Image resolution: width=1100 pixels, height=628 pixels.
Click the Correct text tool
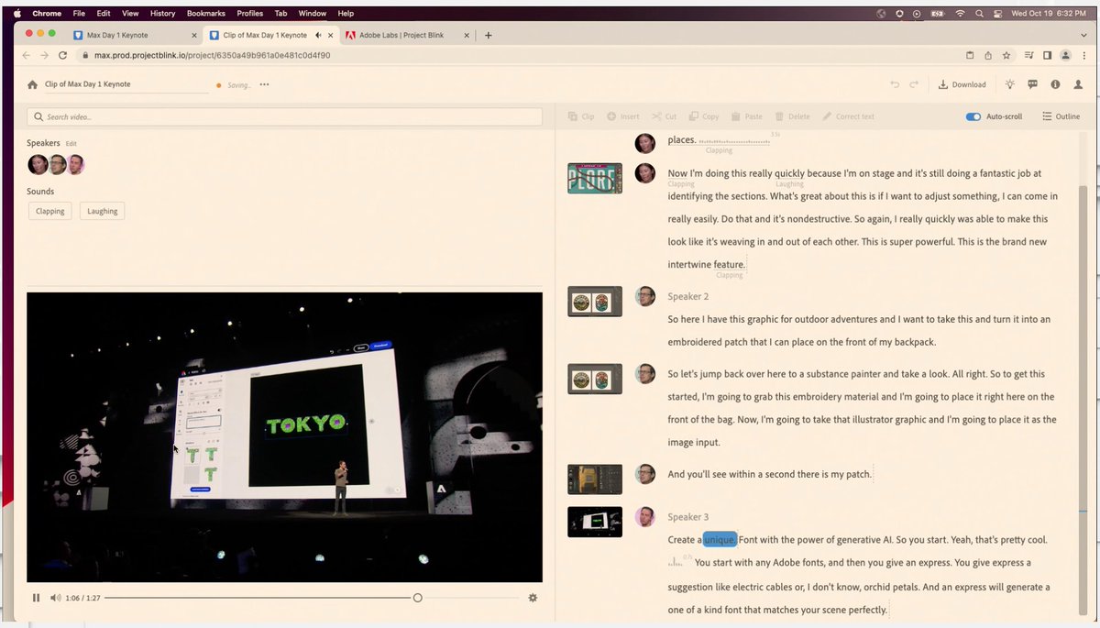coord(848,116)
